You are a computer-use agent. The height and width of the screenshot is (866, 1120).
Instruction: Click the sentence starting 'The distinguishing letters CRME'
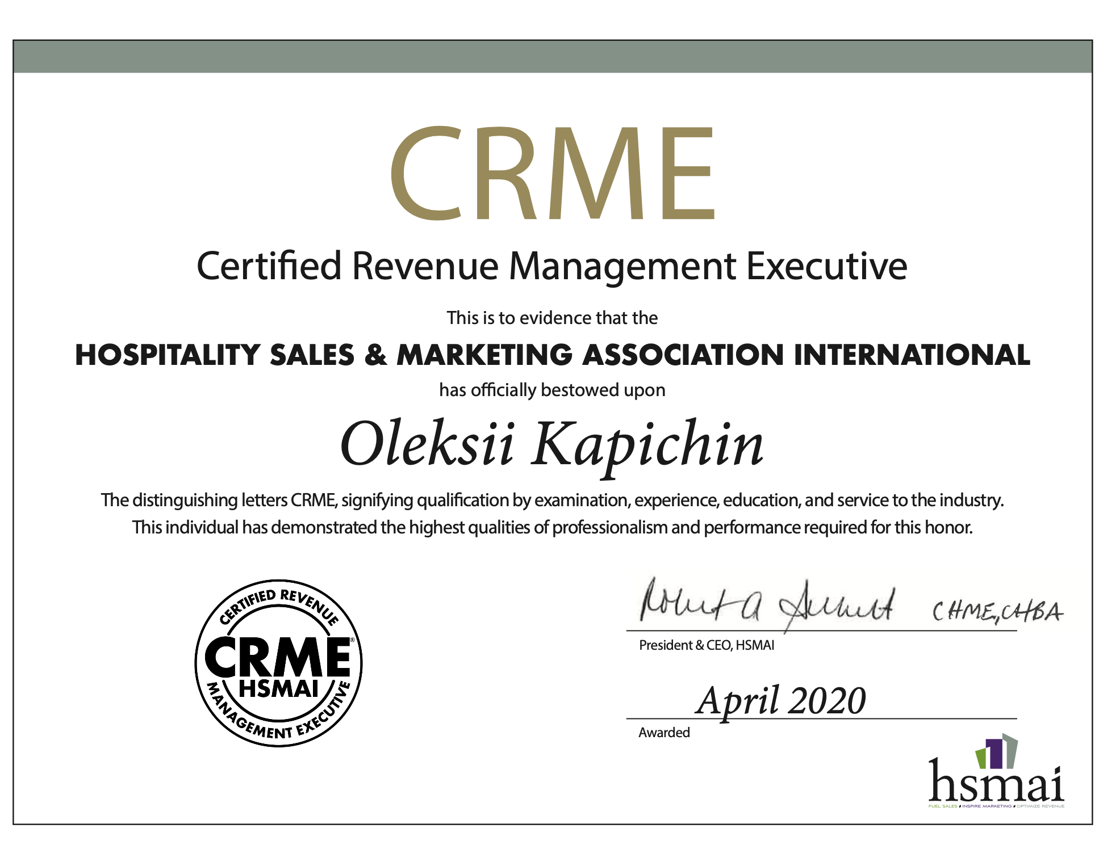point(552,500)
